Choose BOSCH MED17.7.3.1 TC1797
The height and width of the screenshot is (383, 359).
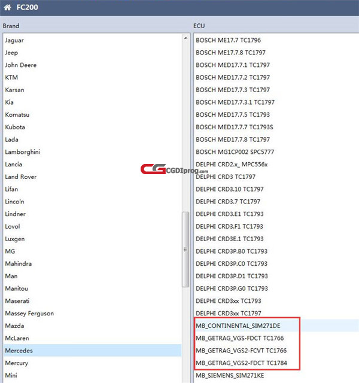pyautogui.click(x=235, y=102)
